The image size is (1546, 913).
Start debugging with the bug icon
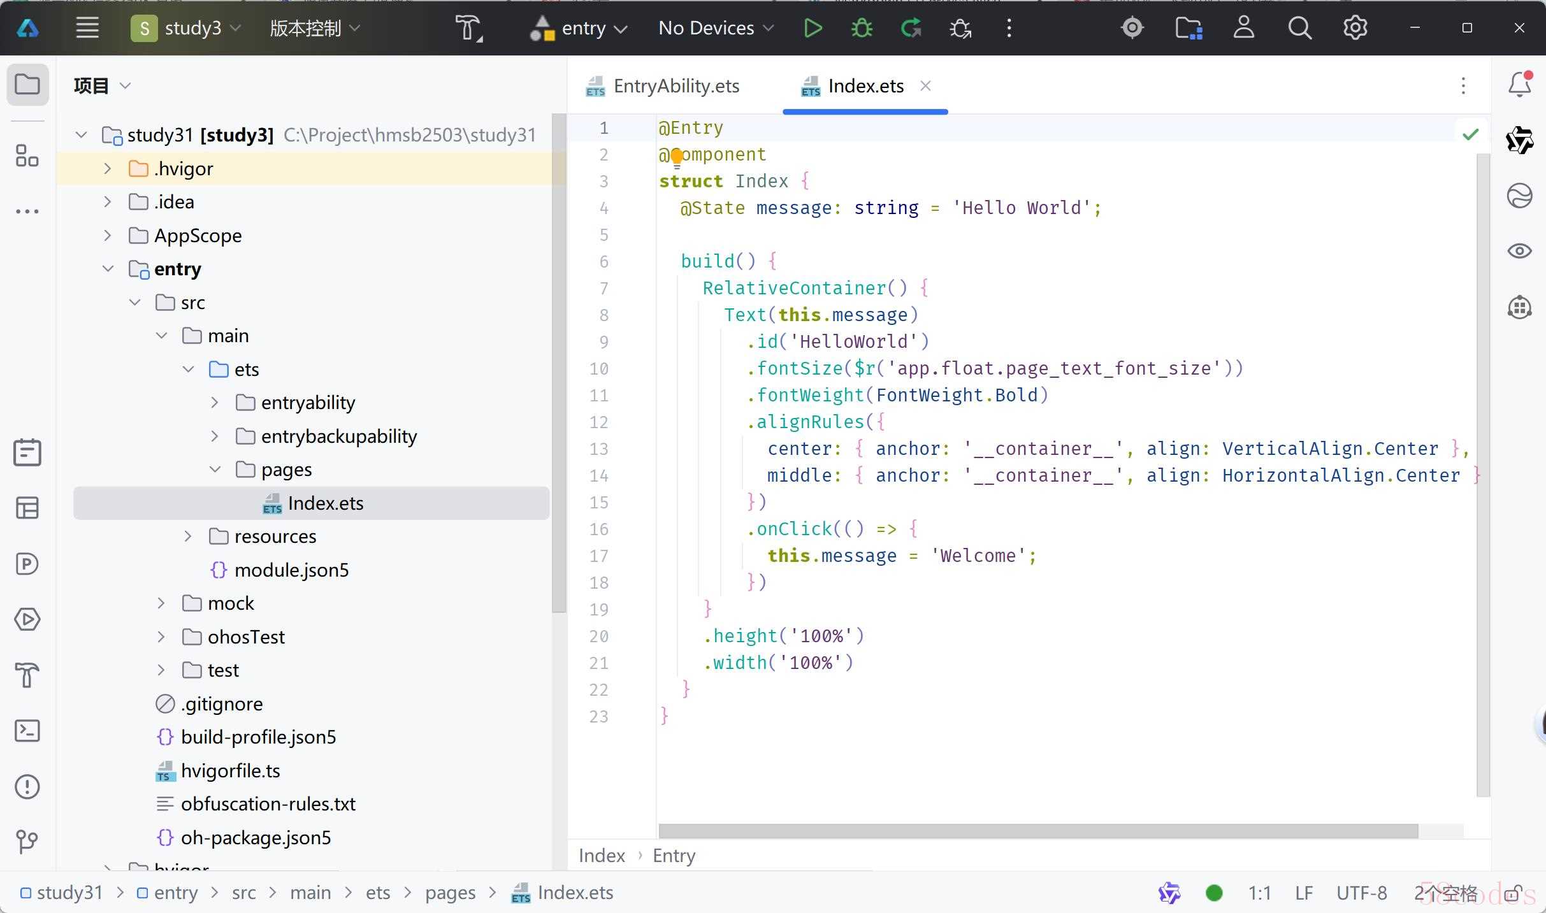[862, 28]
